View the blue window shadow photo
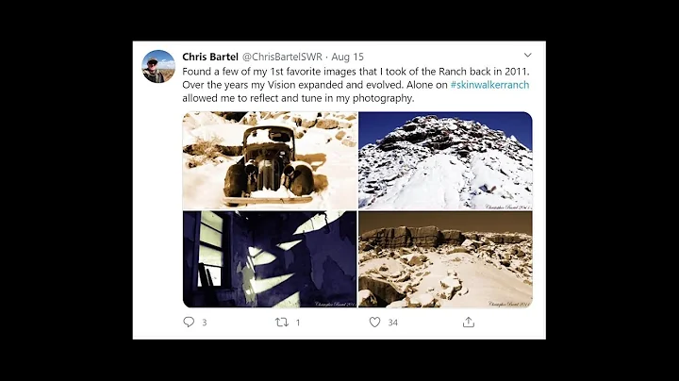This screenshot has width=679, height=381. click(x=270, y=259)
